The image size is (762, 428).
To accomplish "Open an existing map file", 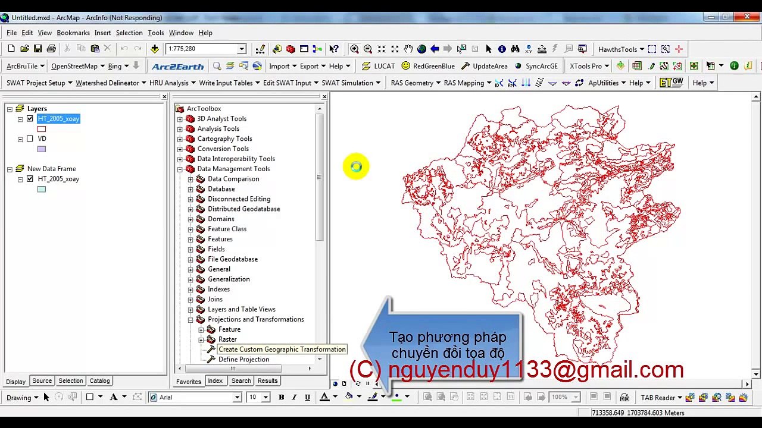I will (x=24, y=49).
